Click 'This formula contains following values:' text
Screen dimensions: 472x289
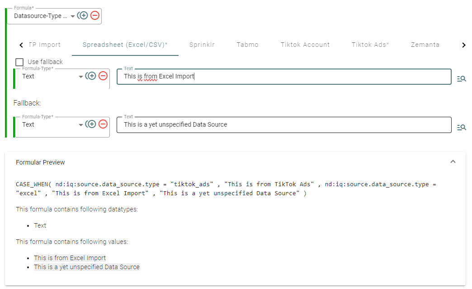click(x=72, y=242)
